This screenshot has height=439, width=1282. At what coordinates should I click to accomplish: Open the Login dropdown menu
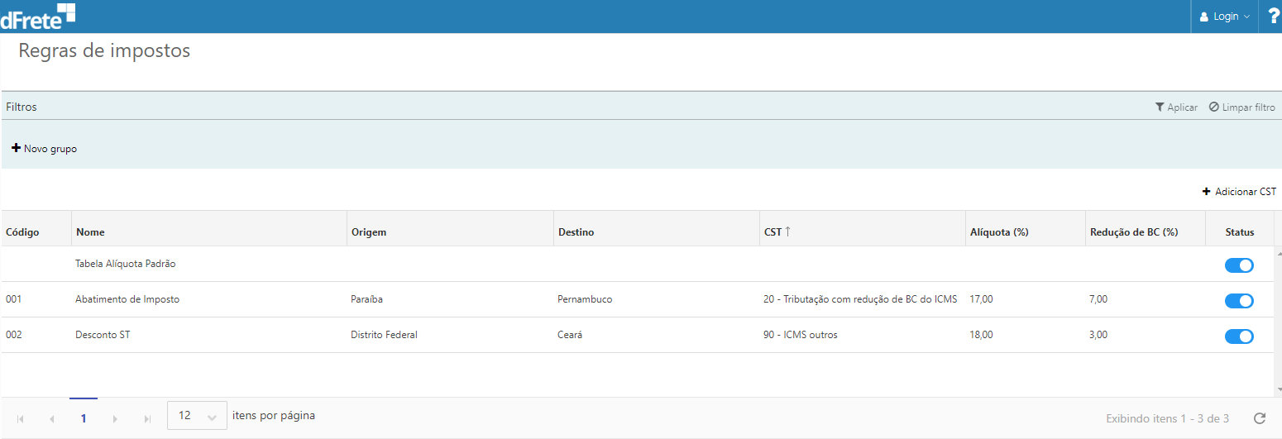click(1226, 17)
